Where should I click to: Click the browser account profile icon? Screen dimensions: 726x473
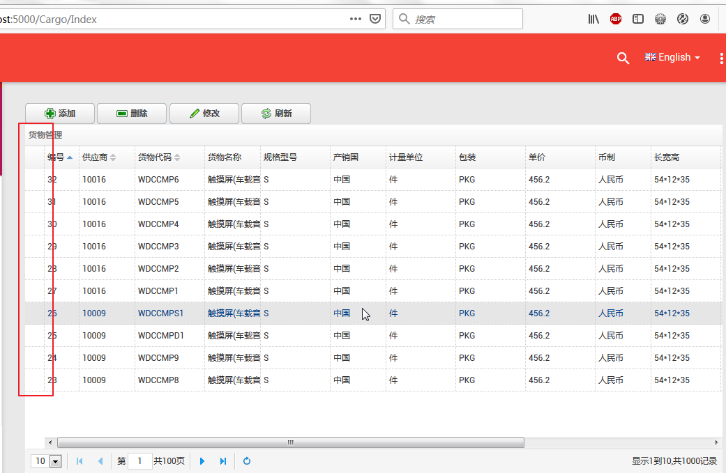coord(705,19)
